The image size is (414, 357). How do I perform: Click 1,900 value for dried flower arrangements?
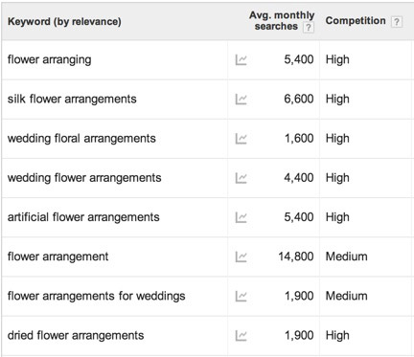tap(299, 335)
